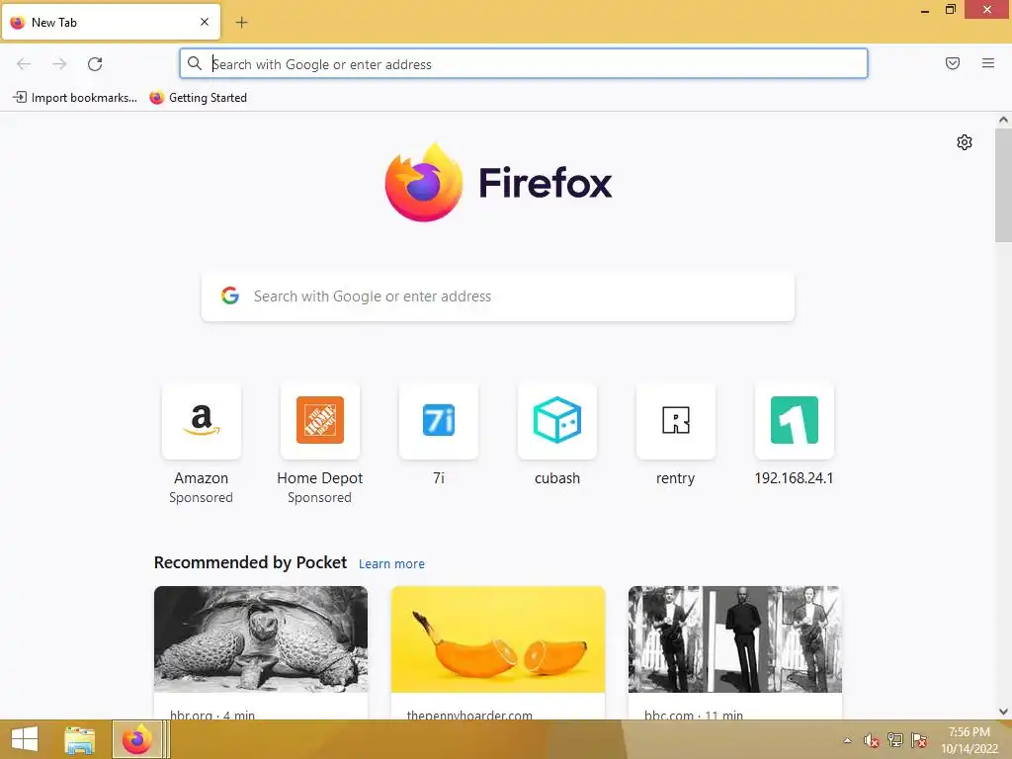
Task: Click the page scrollbar down arrow
Action: point(1003,712)
